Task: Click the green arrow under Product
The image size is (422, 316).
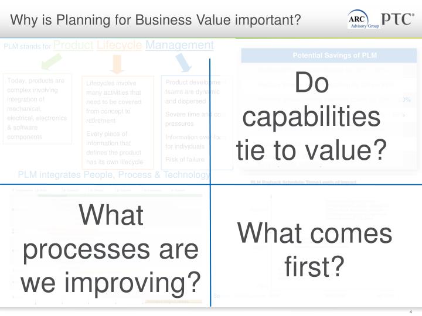Action: 52,61
